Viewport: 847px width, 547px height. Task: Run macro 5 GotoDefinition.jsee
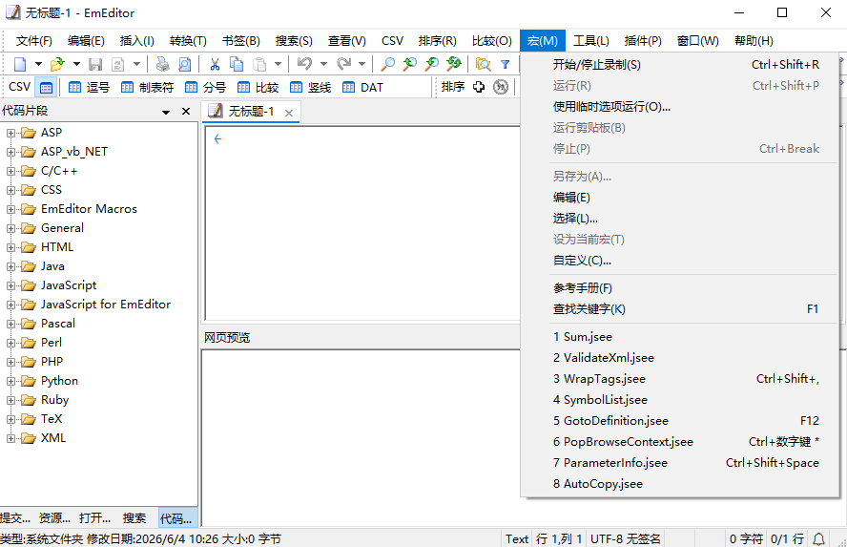679,421
